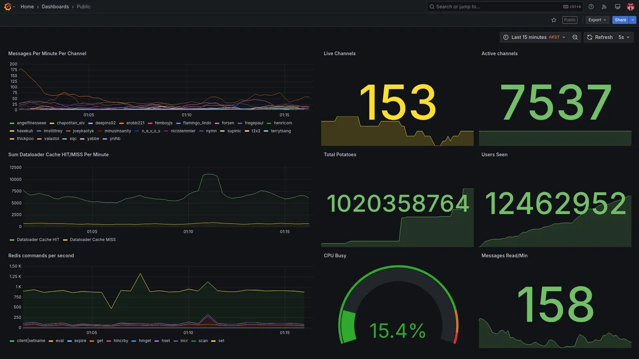Open Dashboards breadcrumb item
The height and width of the screenshot is (359, 639).
tap(55, 6)
